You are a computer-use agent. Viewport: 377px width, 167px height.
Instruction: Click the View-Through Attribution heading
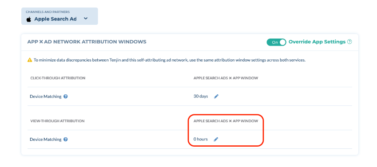point(57,121)
